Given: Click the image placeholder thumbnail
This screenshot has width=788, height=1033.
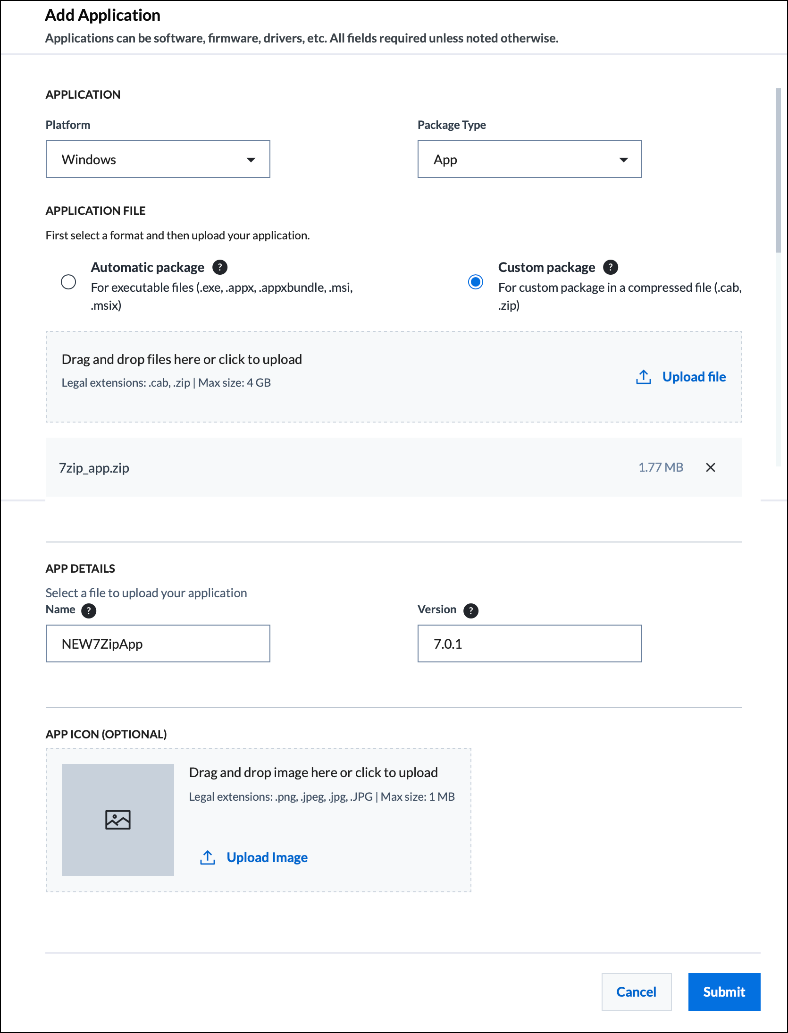Looking at the screenshot, I should (118, 820).
